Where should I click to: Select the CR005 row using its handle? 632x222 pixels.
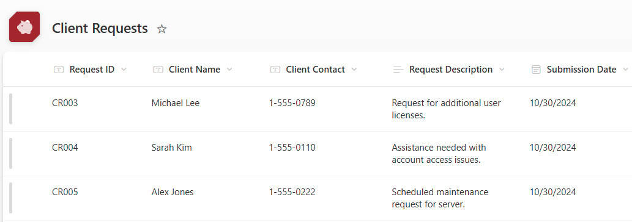click(10, 198)
